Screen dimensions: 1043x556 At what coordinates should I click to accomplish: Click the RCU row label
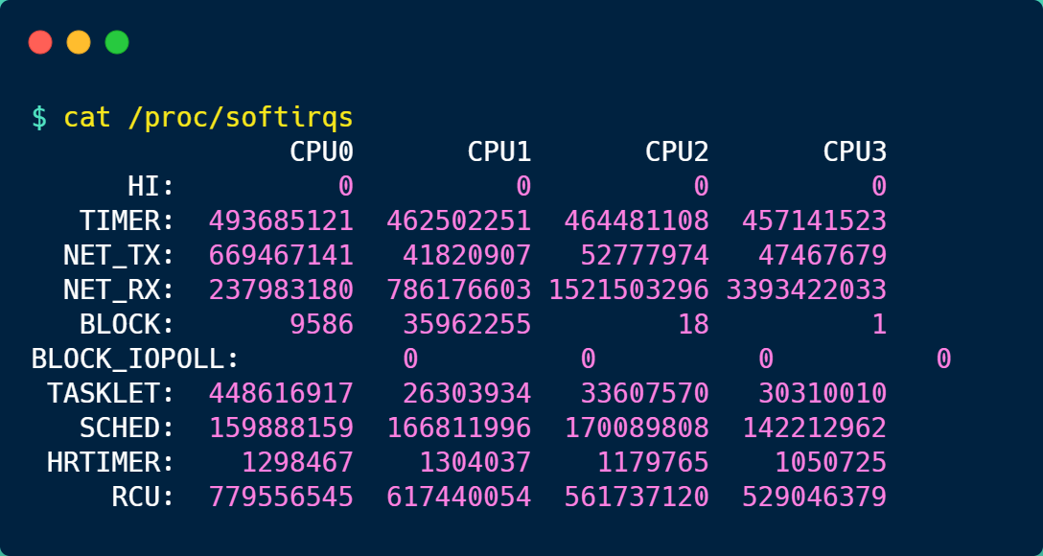[x=144, y=498]
